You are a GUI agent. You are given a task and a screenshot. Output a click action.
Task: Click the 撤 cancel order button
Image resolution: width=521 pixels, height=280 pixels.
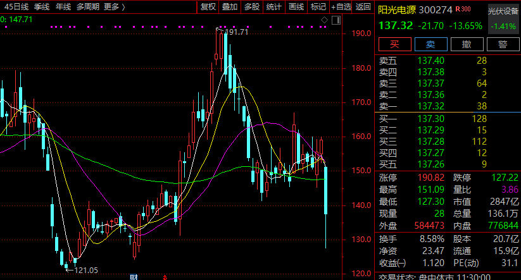pos(467,44)
